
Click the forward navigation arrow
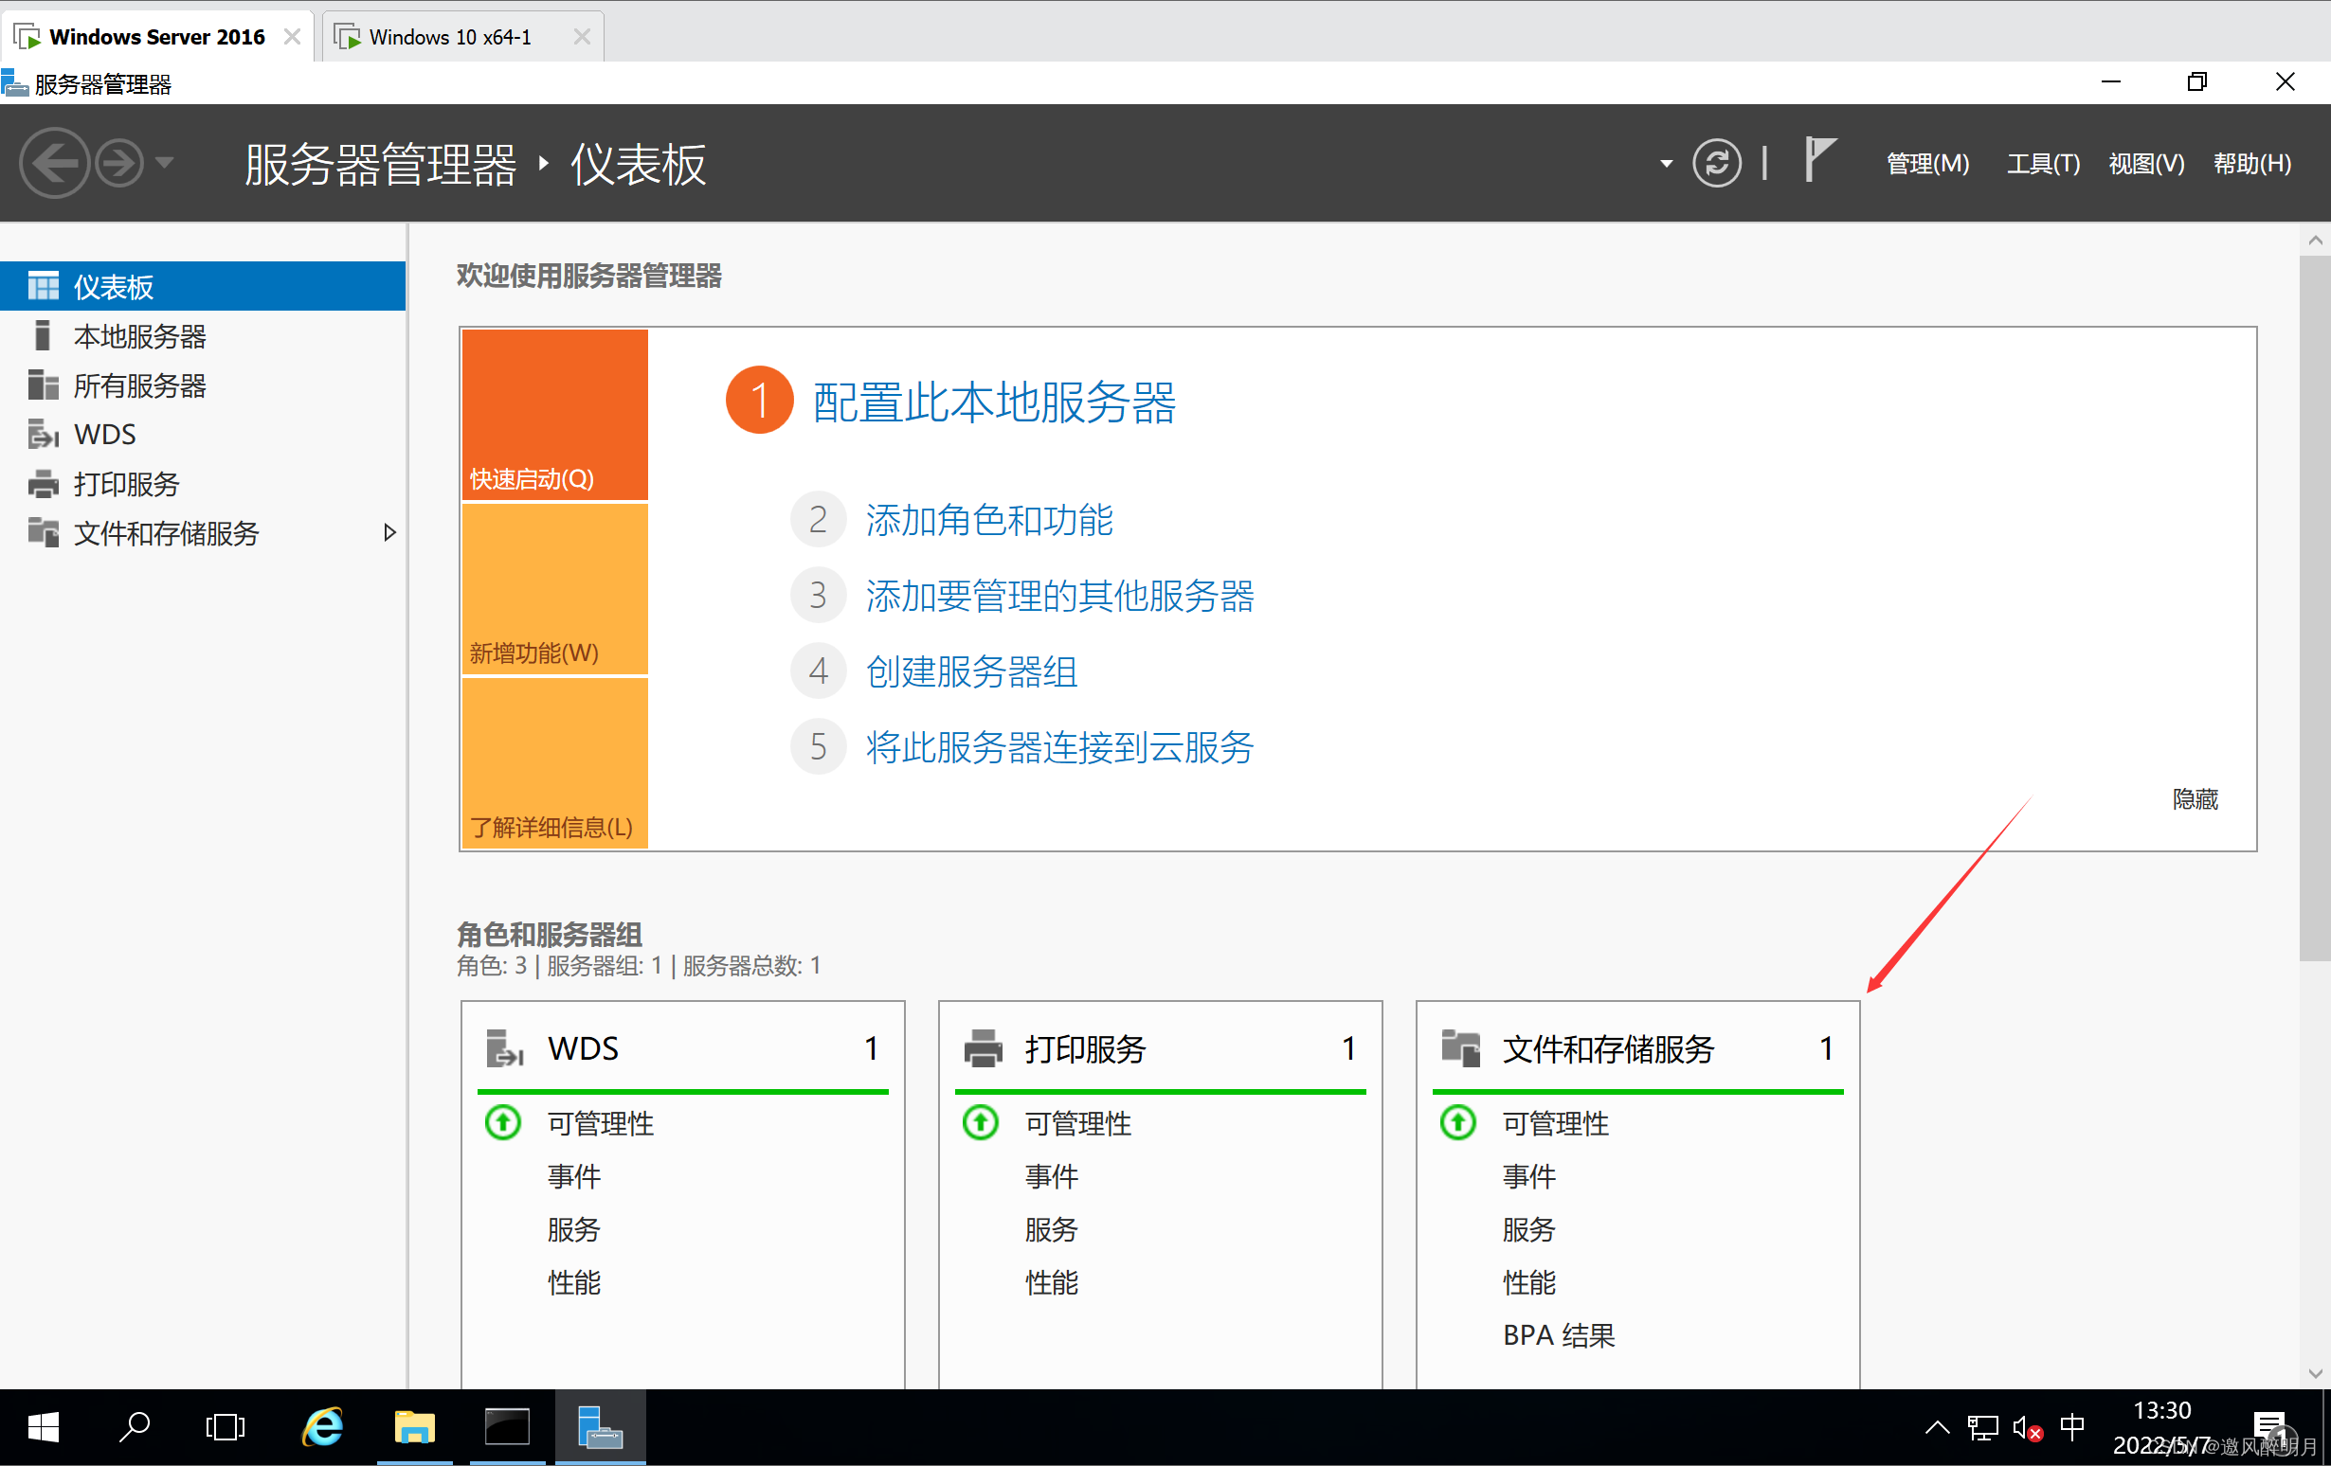coord(120,164)
